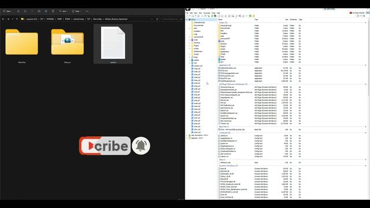The height and width of the screenshot is (208, 370).
Task: Collapse ASI Plugin group in file list
Action: 366,84
